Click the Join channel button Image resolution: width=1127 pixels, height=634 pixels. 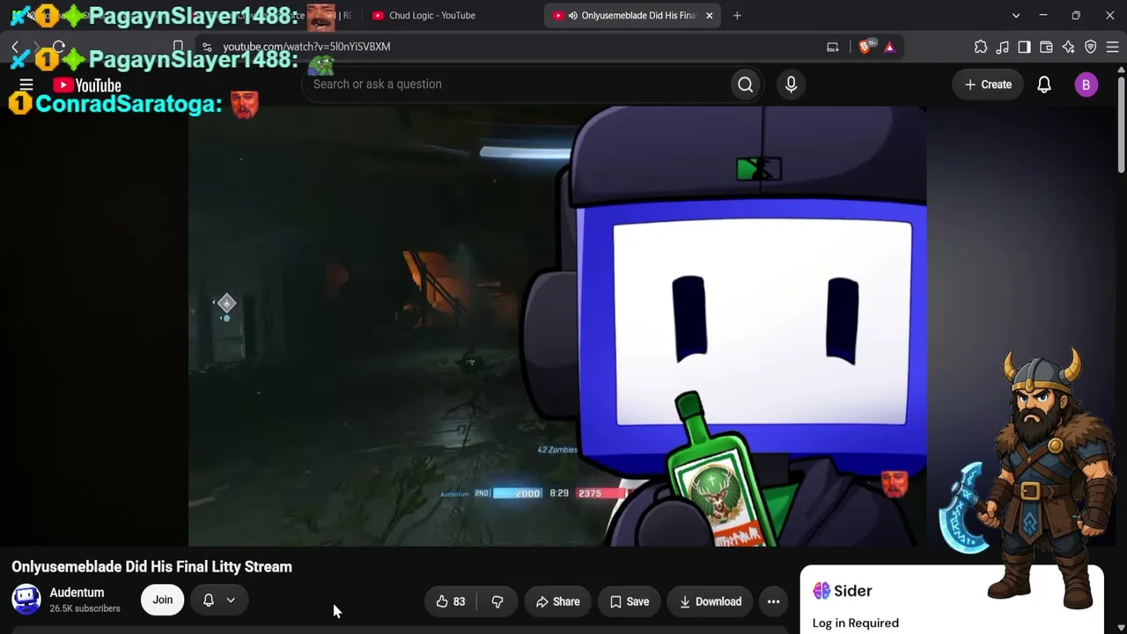(x=162, y=600)
